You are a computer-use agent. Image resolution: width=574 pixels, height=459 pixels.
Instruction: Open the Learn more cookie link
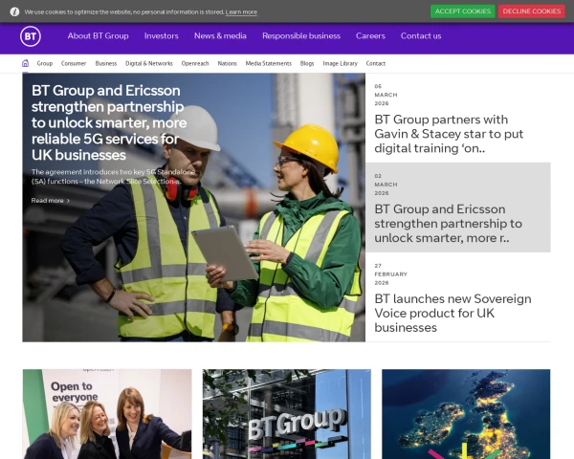[241, 12]
